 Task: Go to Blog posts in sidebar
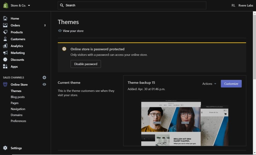[x=17, y=97]
